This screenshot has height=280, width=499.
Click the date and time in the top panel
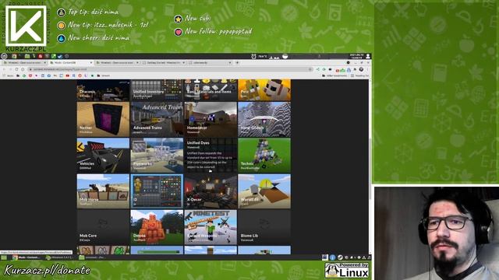tap(357, 56)
